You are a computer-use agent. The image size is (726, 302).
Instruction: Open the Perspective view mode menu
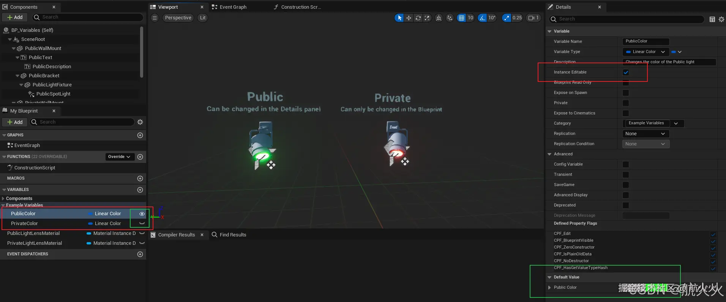pos(178,18)
